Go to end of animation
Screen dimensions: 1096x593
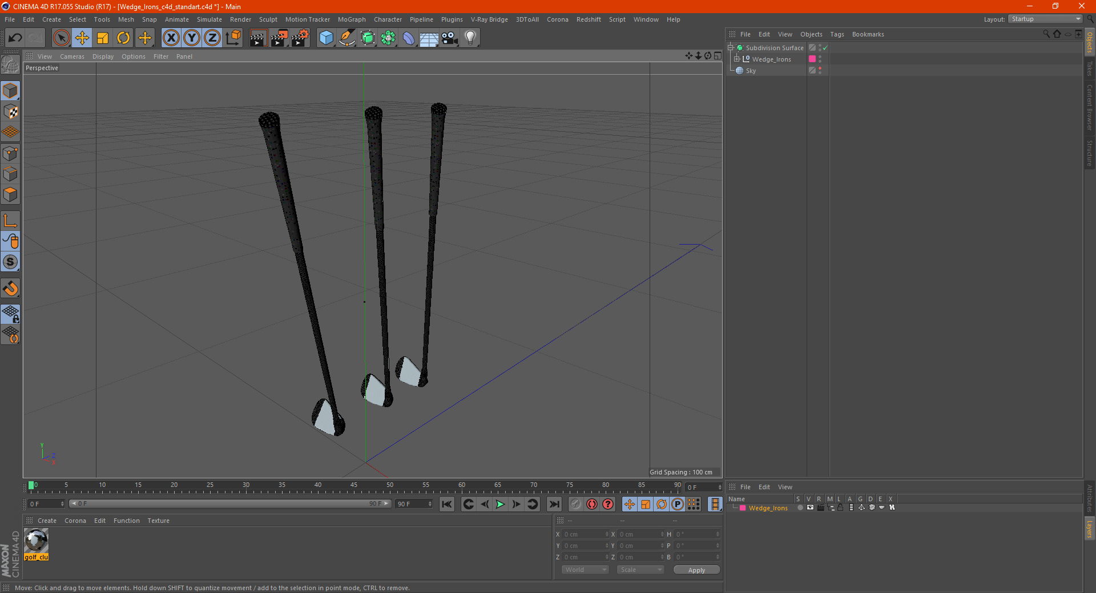(x=554, y=504)
